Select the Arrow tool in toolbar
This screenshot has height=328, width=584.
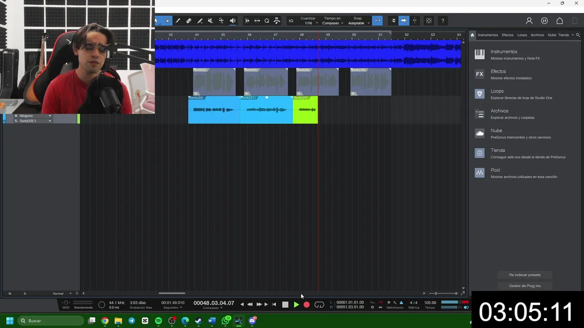tap(156, 20)
